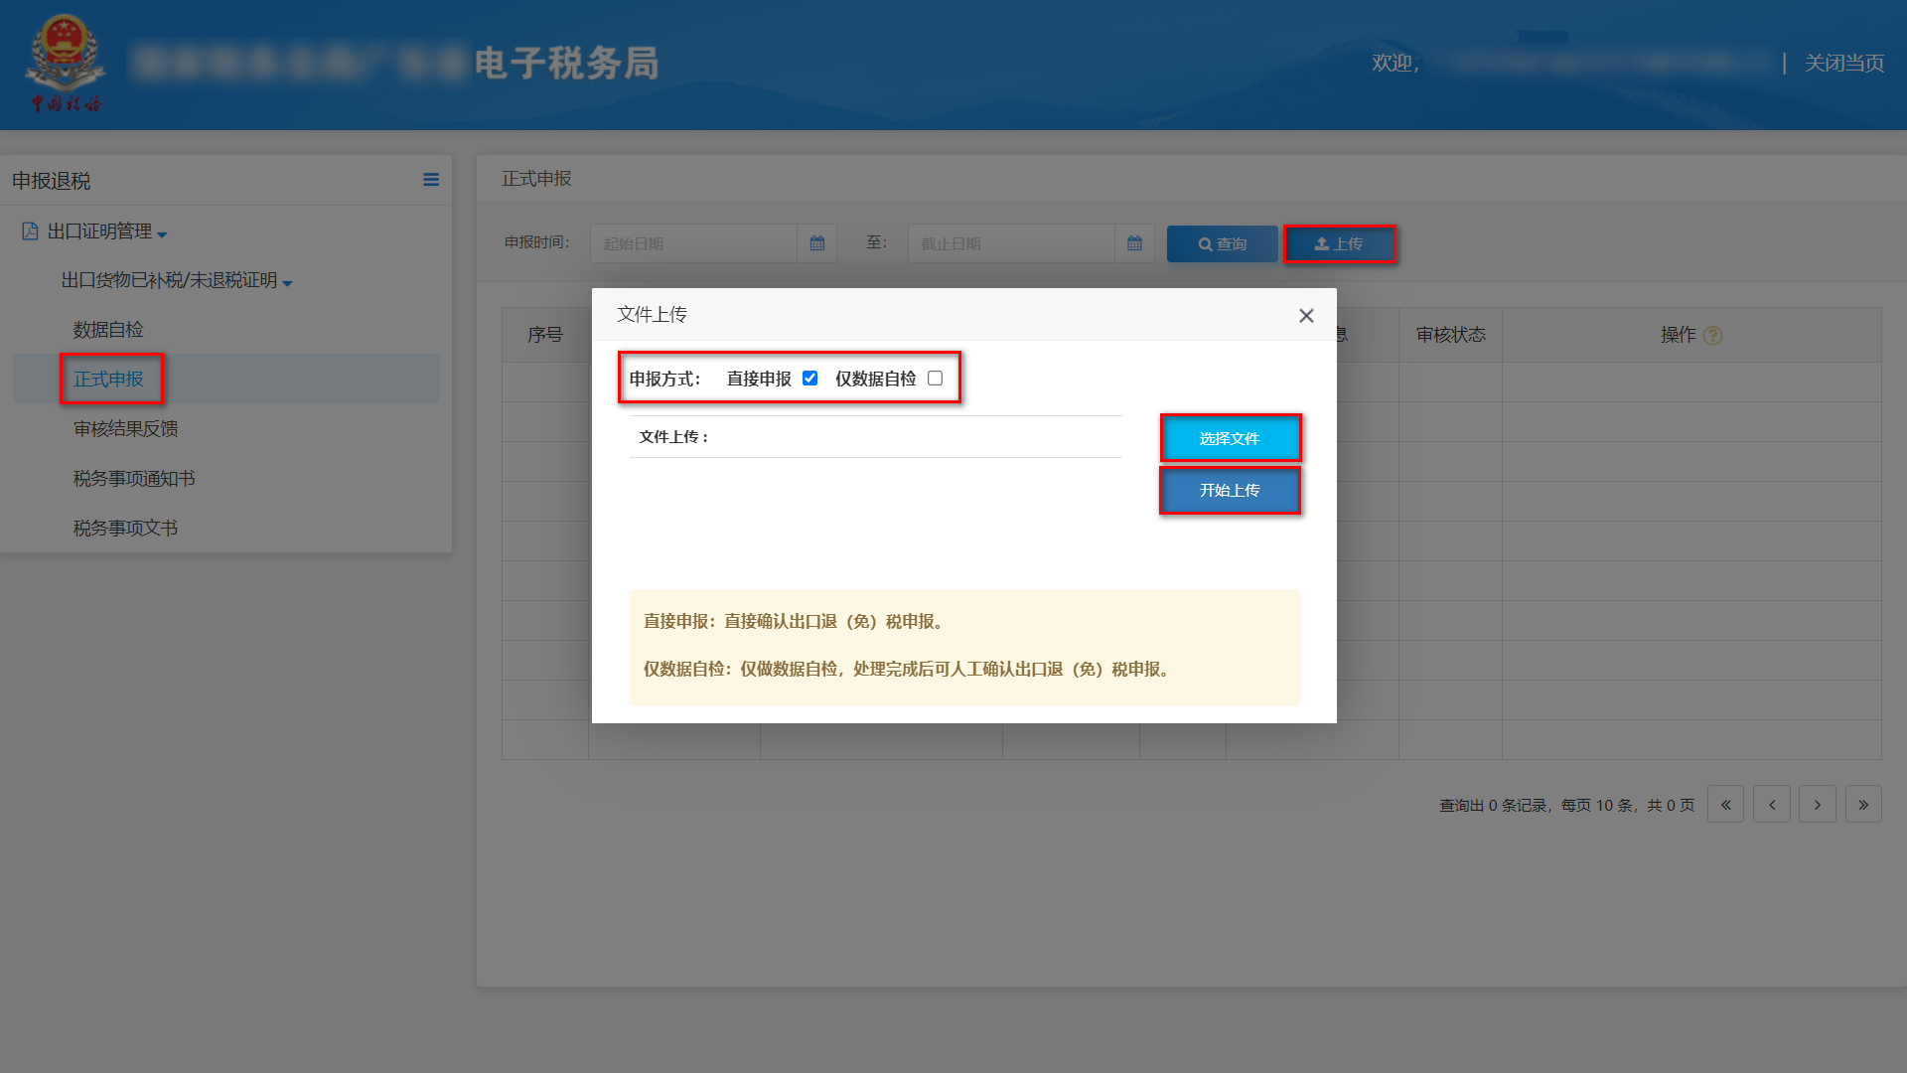The image size is (1907, 1073).
Task: Click the 关闭当页 link
Action: (1843, 63)
